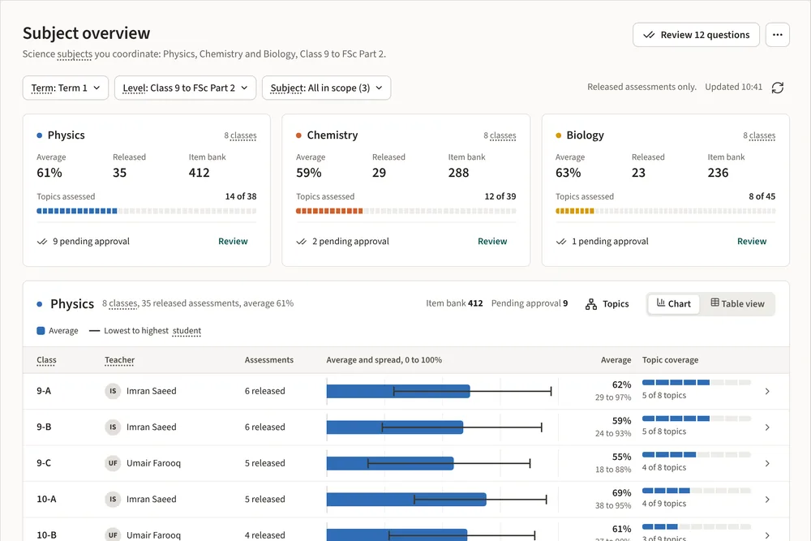Expand the 10-A row chevron

tap(767, 500)
